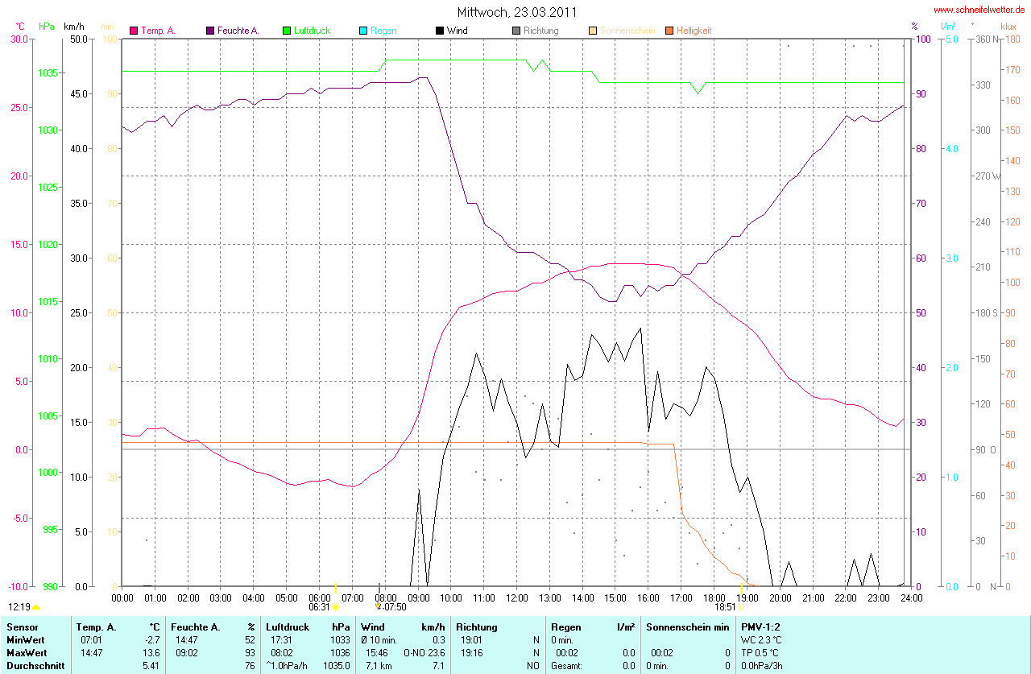Click the Sensor header in the table

(x=22, y=626)
